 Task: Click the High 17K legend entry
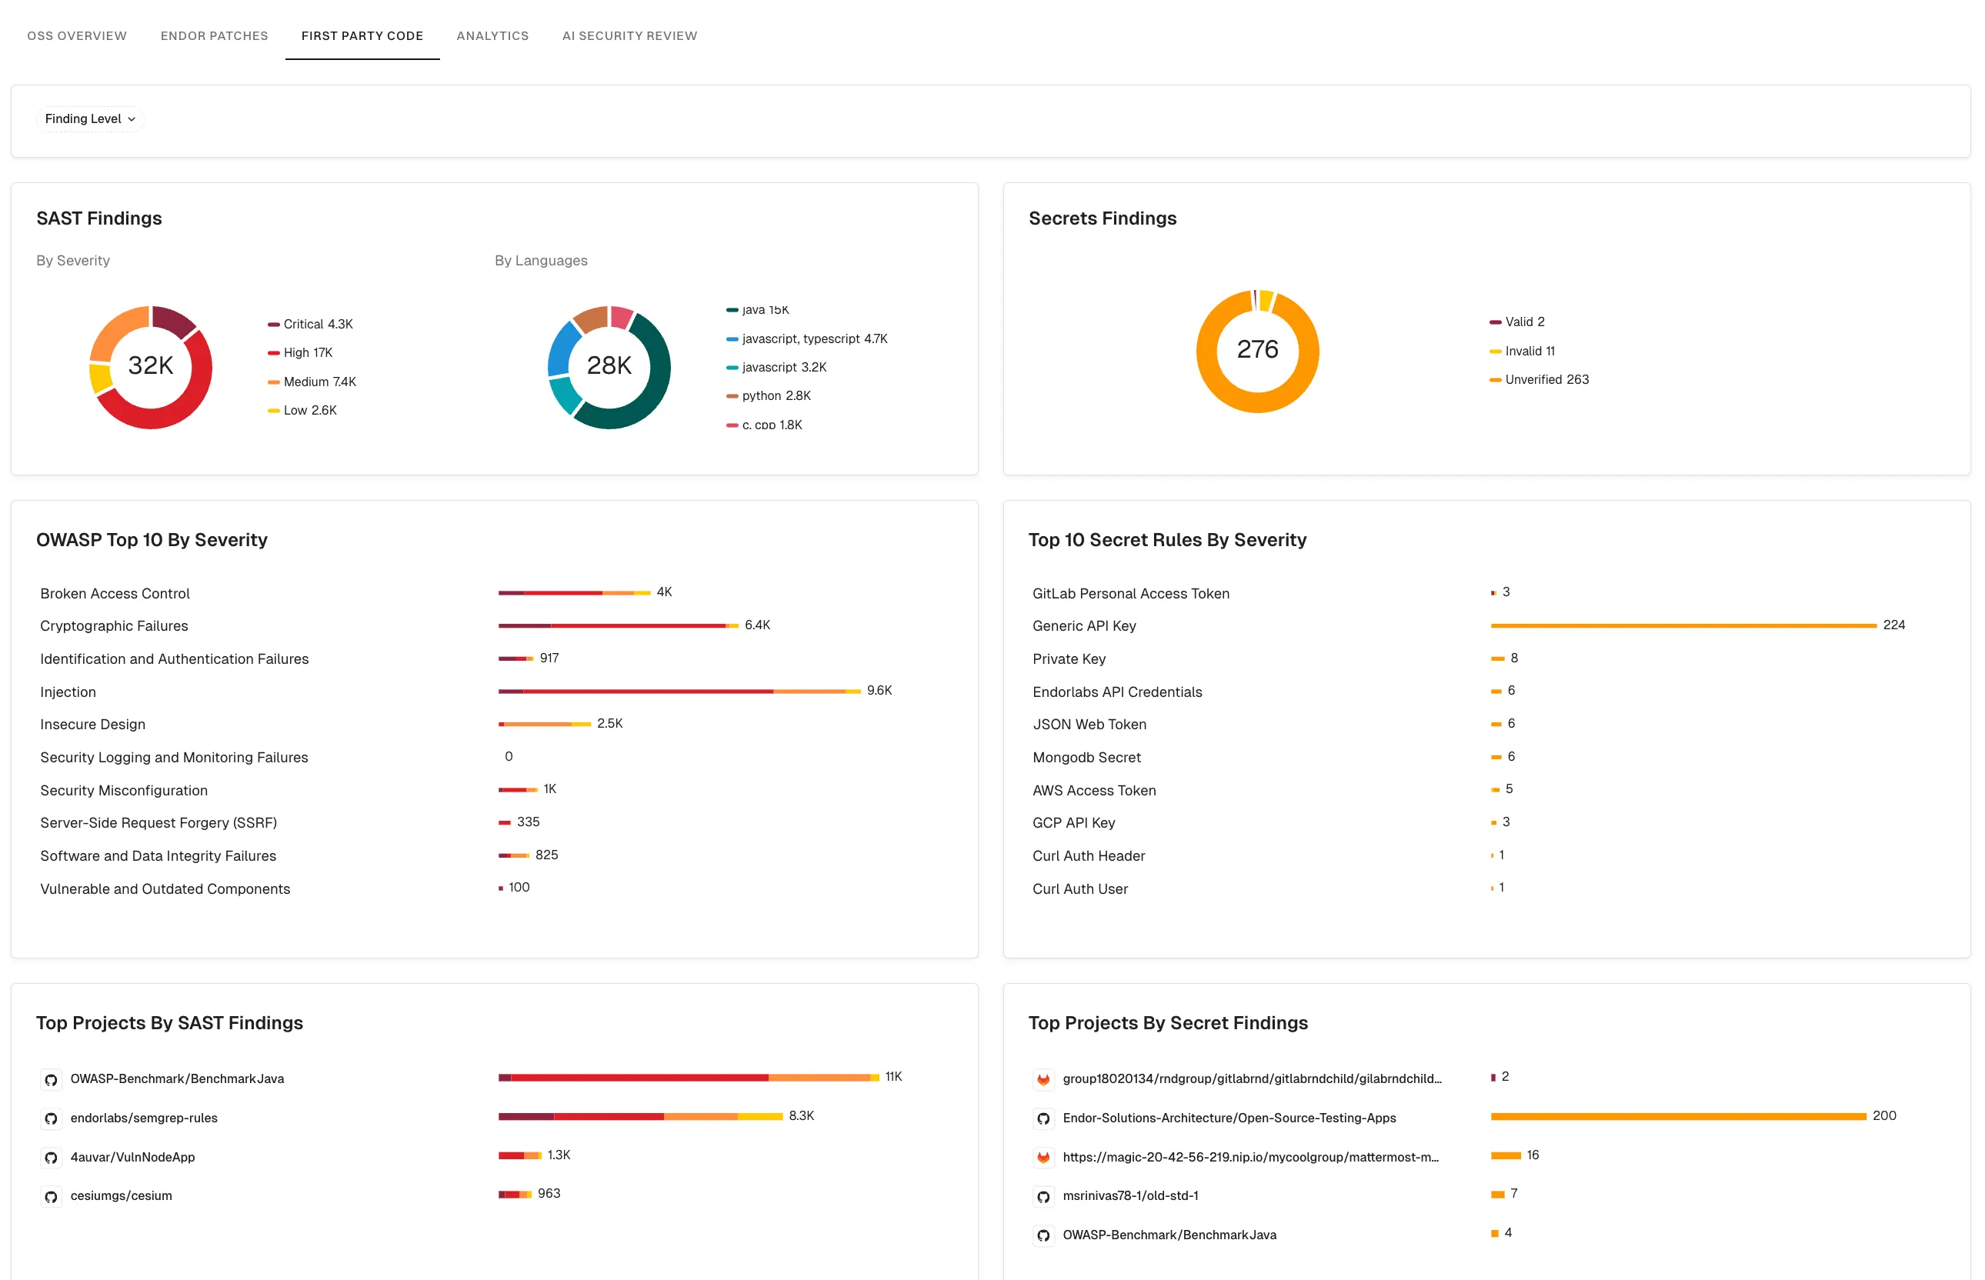[x=300, y=352]
